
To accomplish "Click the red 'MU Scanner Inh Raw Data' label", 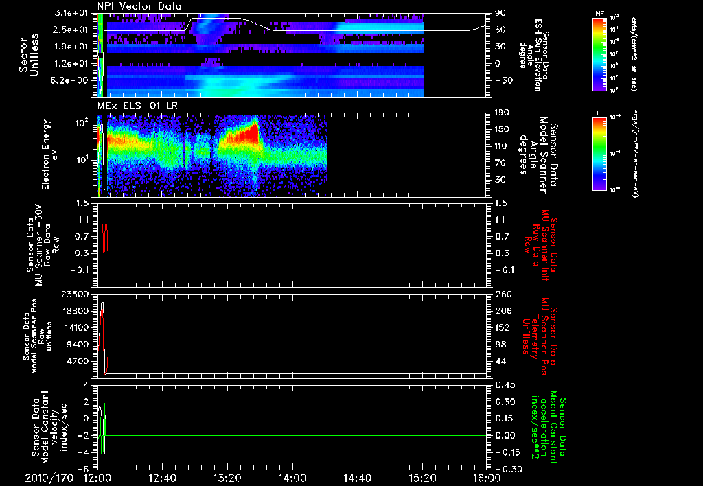I will point(540,245).
